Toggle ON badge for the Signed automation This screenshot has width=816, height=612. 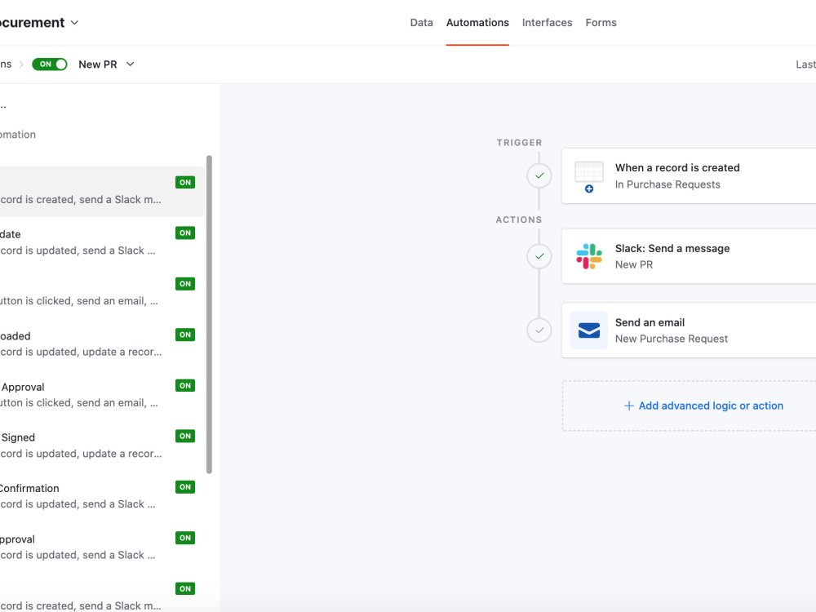pos(185,436)
